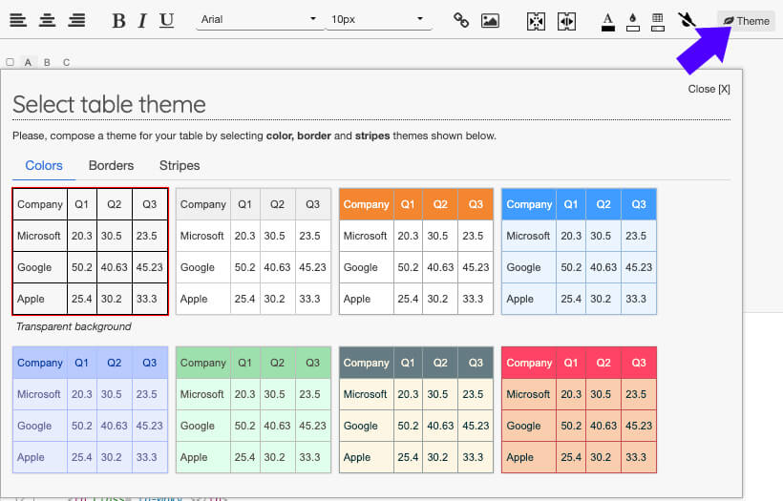Viewport: 783px width, 501px height.
Task: Toggle italic formatting
Action: tap(142, 21)
